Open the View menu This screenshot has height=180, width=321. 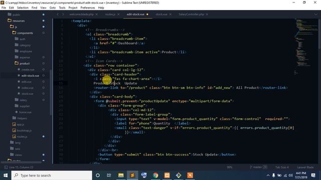pos(43,8)
